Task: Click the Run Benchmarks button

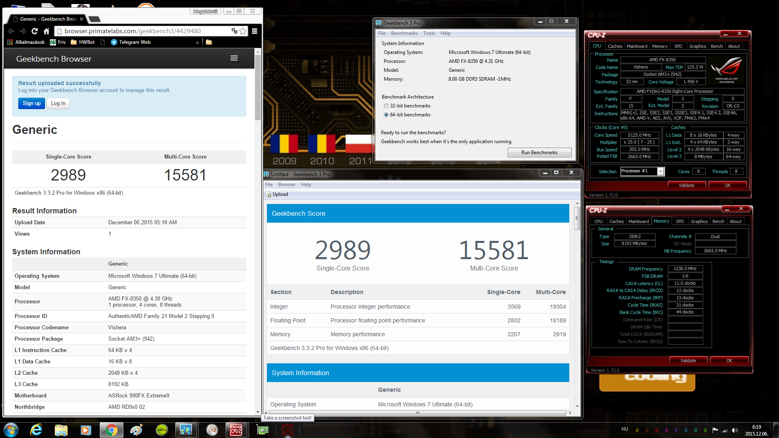Action: (x=539, y=152)
